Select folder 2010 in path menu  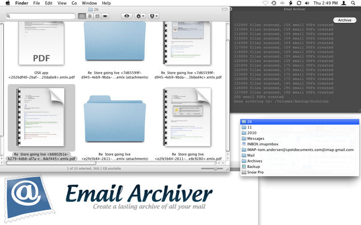(300, 133)
